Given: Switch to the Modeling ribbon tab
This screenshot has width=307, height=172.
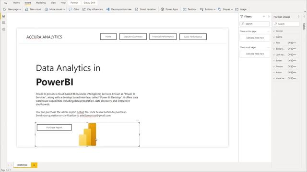Looking at the screenshot, I should (x=40, y=3).
